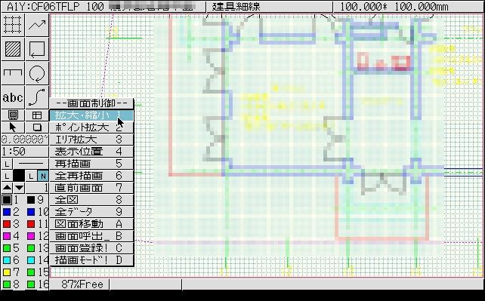Select the arrow pointer tool icon
This screenshot has width=485, height=301.
(x=13, y=127)
